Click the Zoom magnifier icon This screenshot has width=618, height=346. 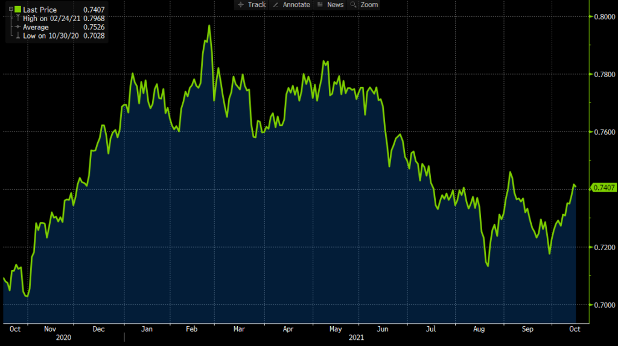(353, 5)
